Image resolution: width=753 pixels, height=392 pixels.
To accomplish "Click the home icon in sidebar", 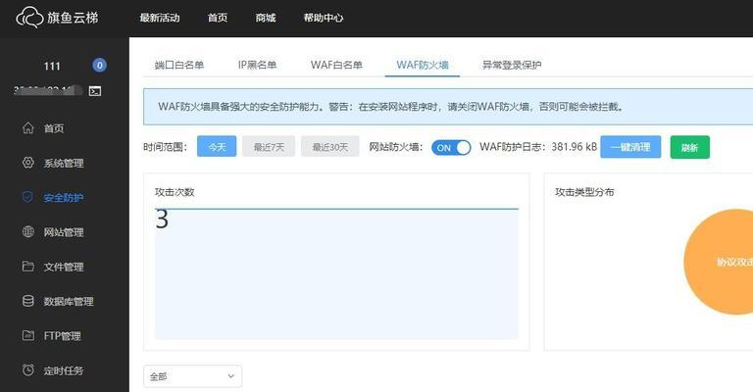I will [28, 127].
